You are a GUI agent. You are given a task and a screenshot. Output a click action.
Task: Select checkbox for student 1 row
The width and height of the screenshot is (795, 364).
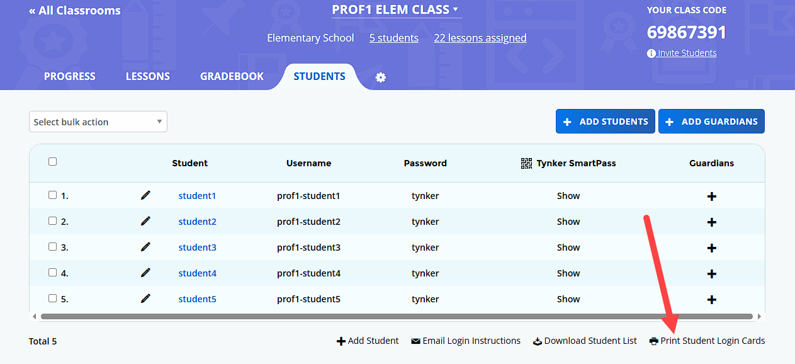[x=52, y=195]
